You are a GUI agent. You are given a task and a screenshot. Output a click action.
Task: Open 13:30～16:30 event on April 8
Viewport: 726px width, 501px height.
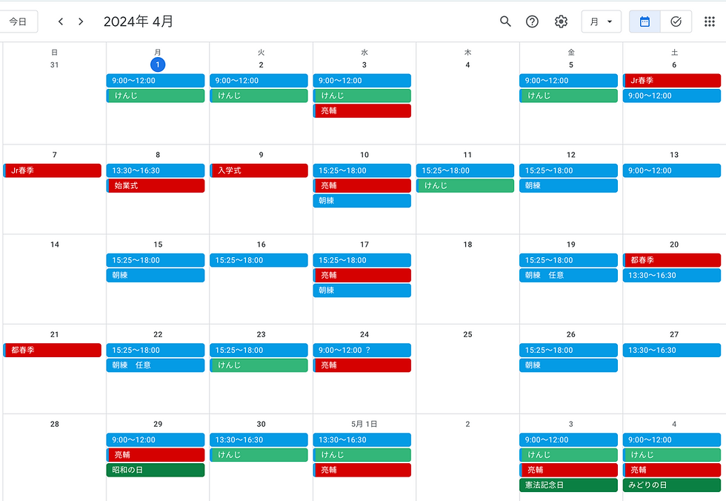click(156, 170)
